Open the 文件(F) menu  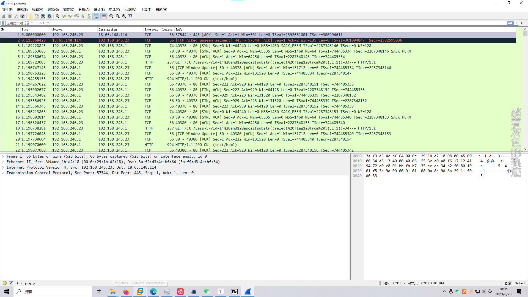point(7,9)
